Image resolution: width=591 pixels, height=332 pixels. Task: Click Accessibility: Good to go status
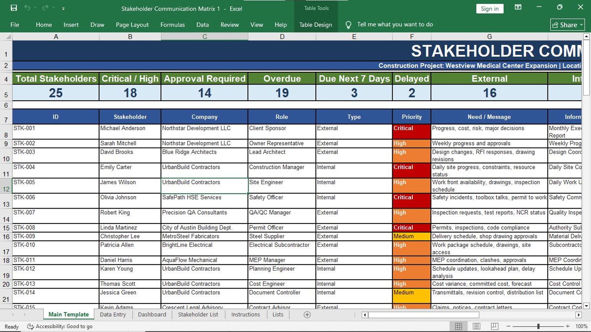click(x=60, y=326)
